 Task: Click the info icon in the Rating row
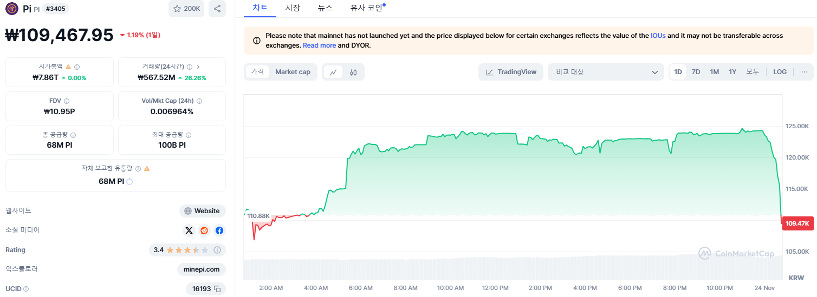tap(217, 250)
